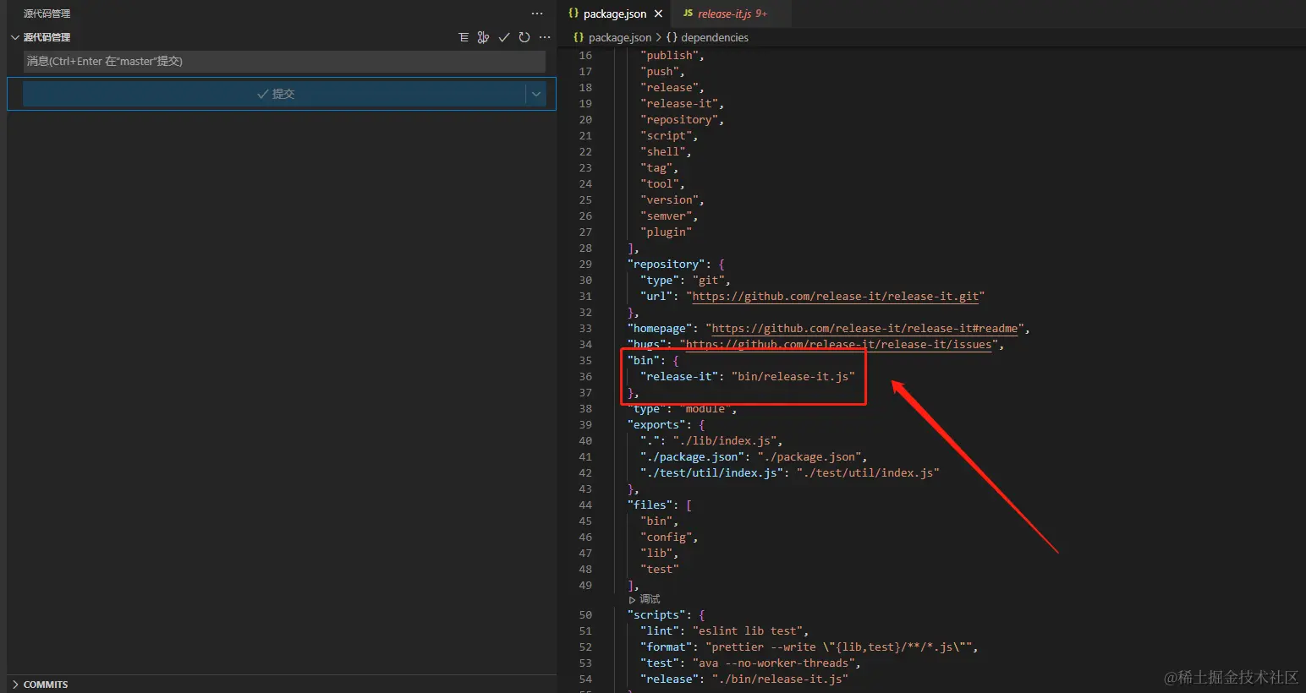Open the release-it.git repository URL link

coord(835,297)
